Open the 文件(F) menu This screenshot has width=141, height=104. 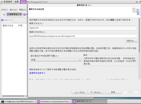pyautogui.click(x=4, y=10)
